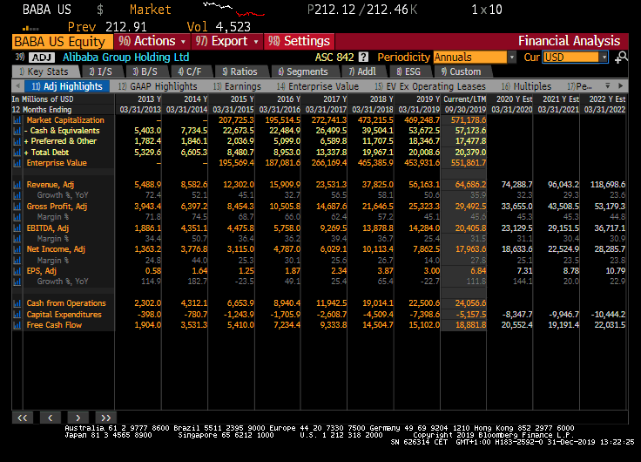Click BABA US Equity security field
The width and height of the screenshot is (641, 462).
click(63, 41)
